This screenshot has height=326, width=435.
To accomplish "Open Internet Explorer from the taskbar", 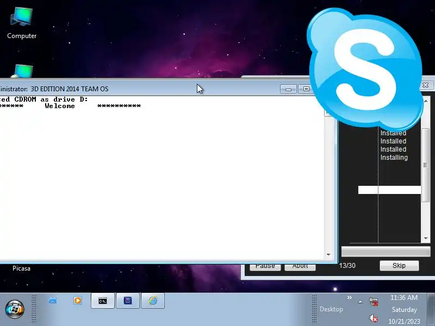I will [153, 301].
